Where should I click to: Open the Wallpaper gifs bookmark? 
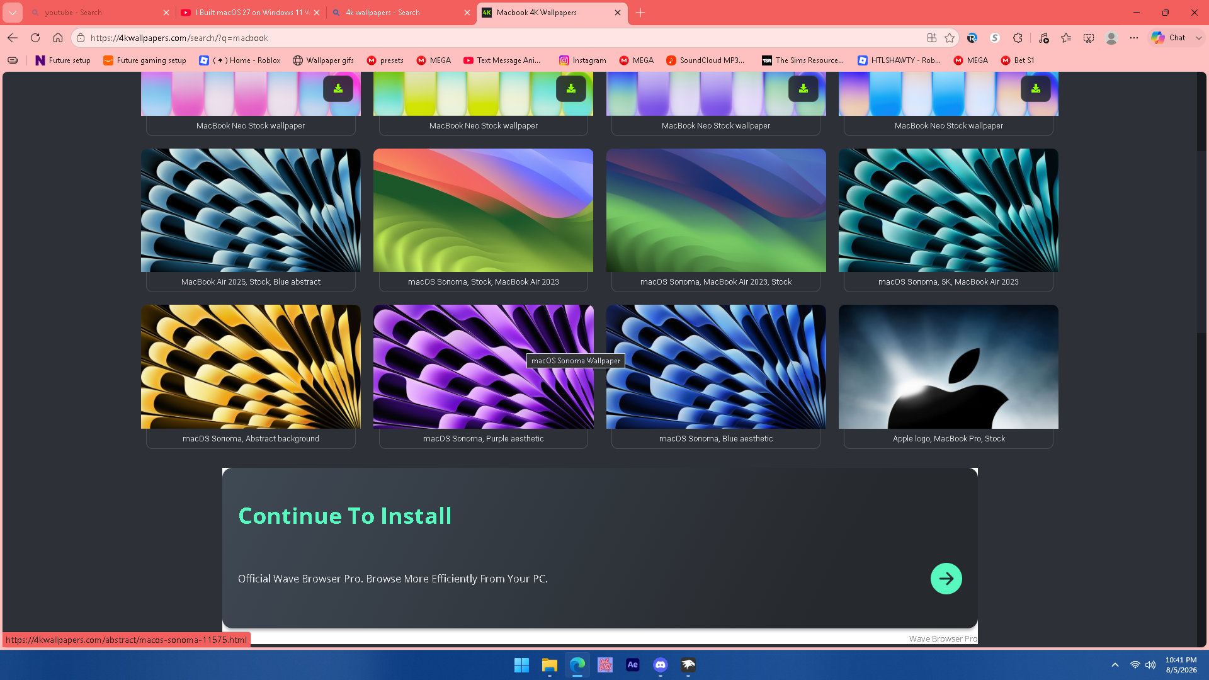pos(323,60)
